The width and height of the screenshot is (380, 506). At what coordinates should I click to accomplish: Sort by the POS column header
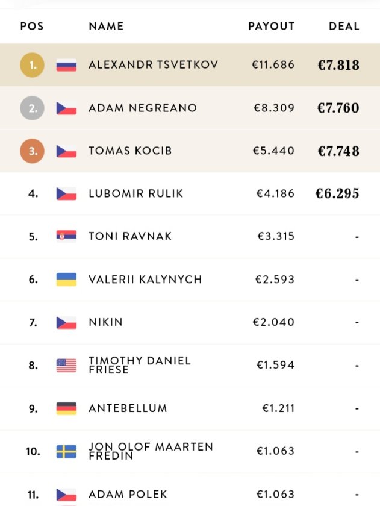click(x=32, y=27)
